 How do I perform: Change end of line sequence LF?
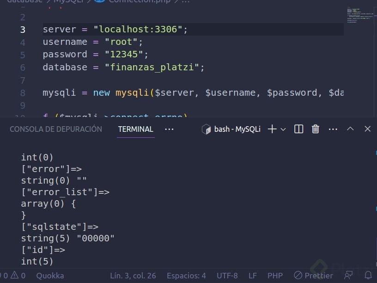click(252, 276)
